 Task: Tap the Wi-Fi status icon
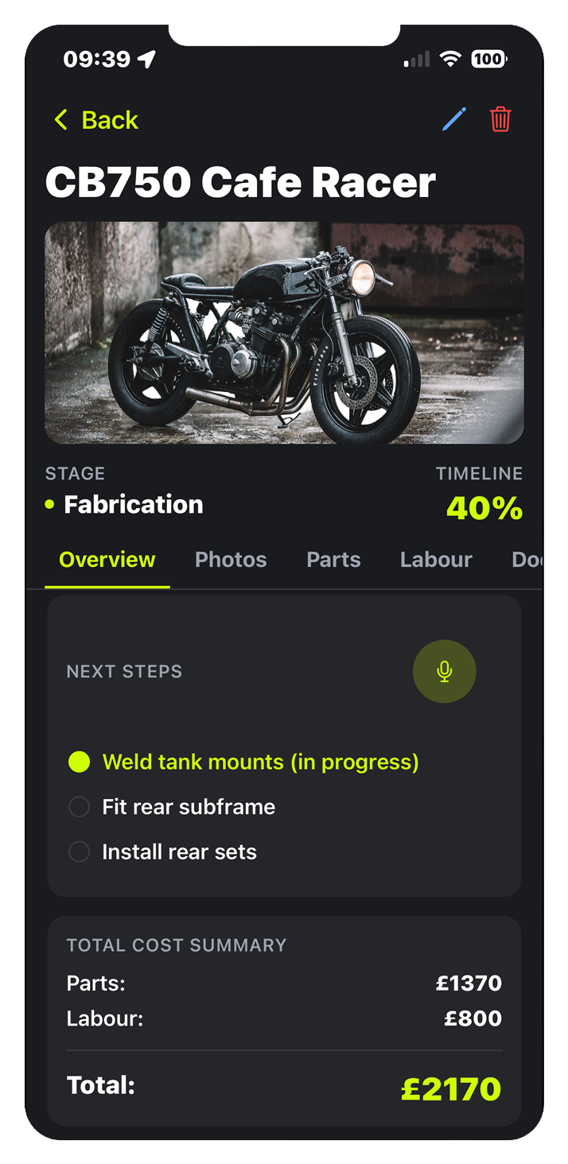(x=451, y=59)
